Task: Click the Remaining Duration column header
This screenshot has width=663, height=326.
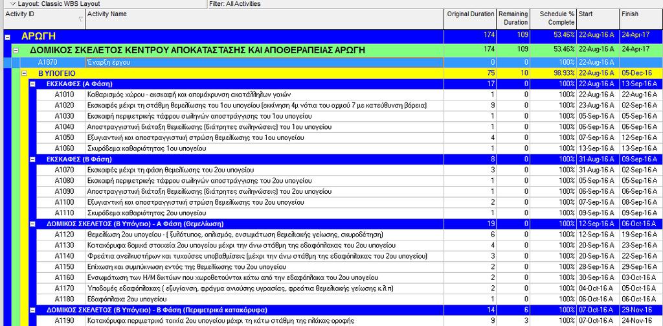Action: click(513, 19)
